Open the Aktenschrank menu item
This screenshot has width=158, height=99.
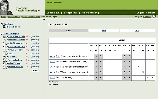89,13
